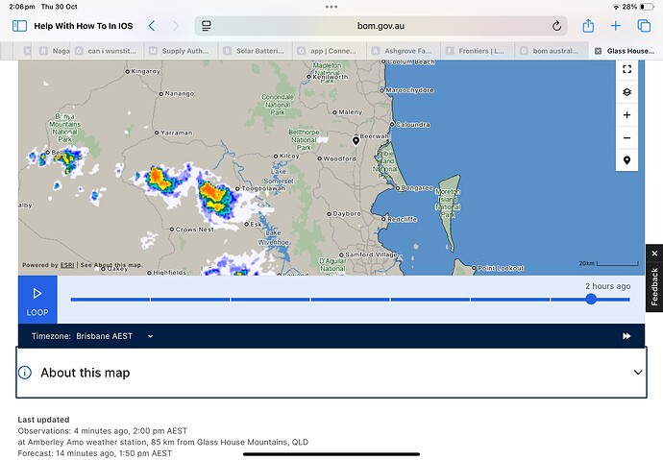Switch to the Frontiers | L... tab

tap(478, 51)
